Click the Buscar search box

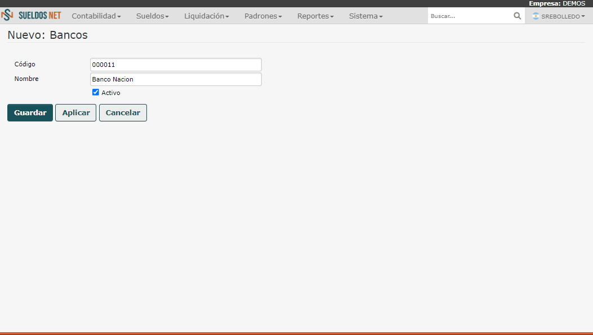(470, 16)
